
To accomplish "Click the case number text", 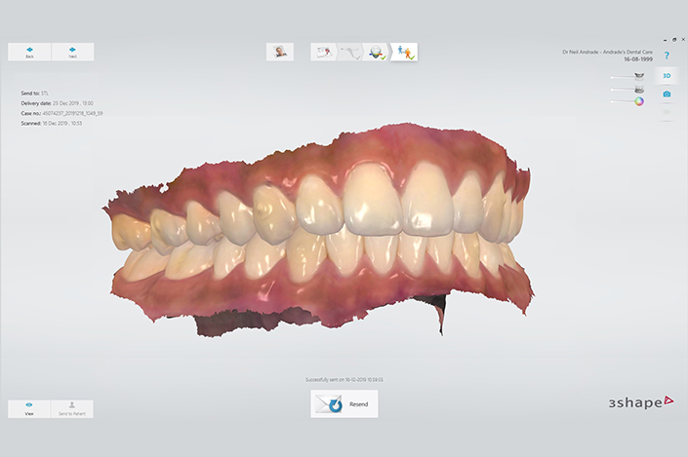I will [62, 113].
